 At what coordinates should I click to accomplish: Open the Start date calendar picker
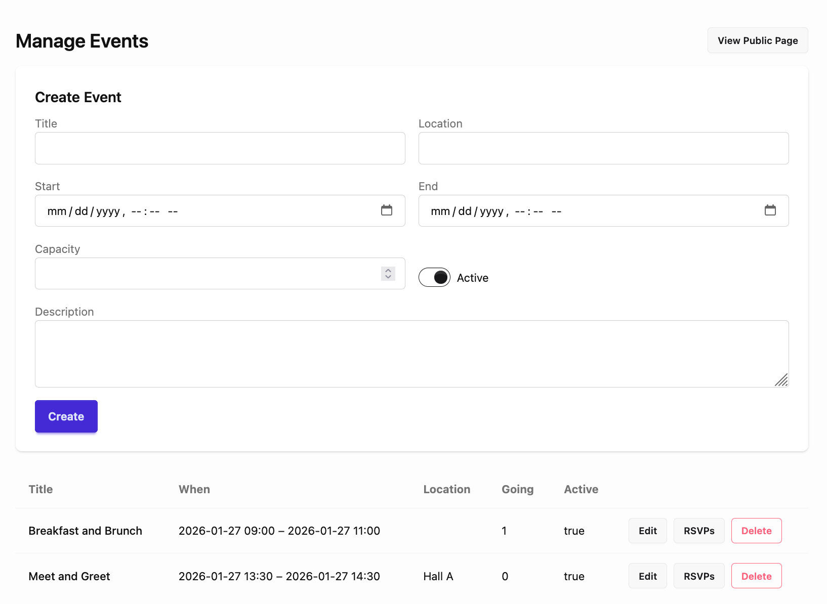pos(386,210)
